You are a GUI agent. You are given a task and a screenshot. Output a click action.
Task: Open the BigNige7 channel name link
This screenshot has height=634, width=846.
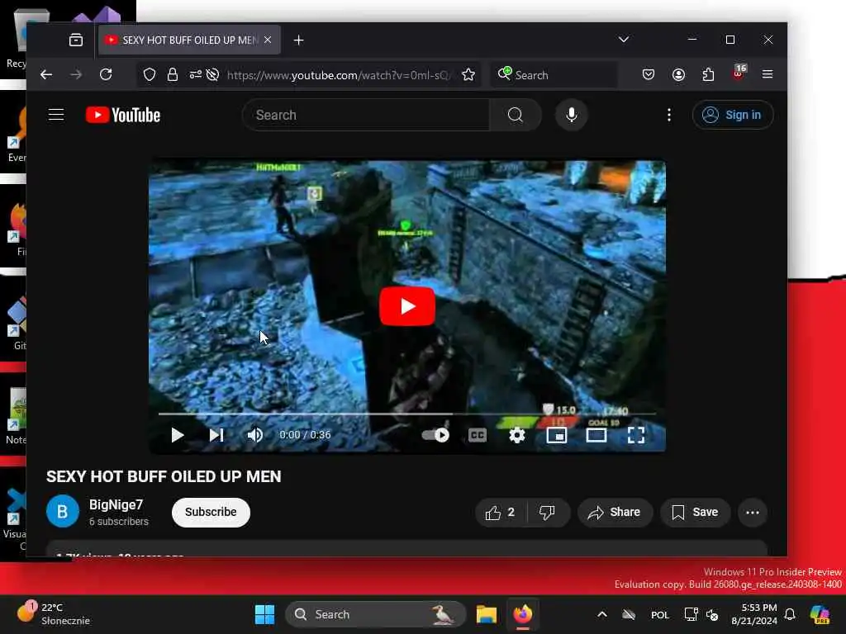click(x=116, y=504)
